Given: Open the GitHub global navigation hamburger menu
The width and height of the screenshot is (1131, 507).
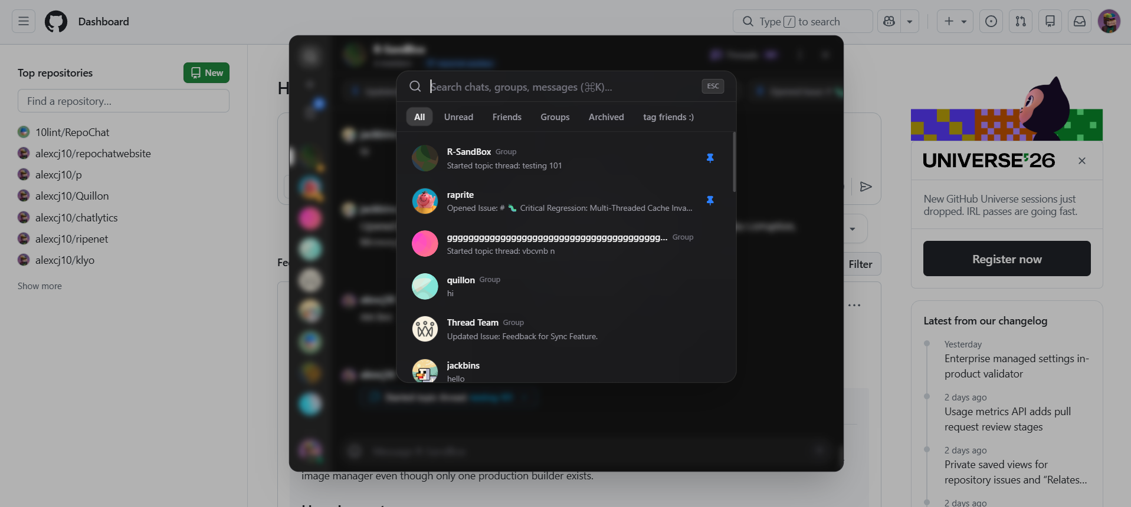Looking at the screenshot, I should tap(24, 21).
